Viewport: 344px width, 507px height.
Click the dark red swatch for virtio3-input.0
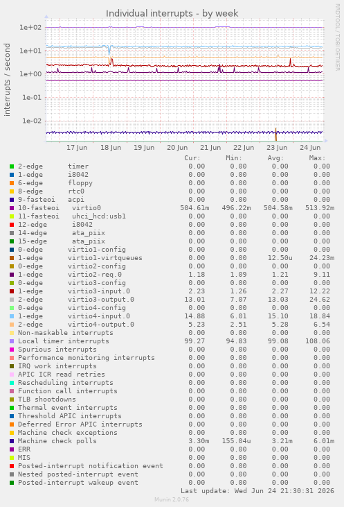coord(12,291)
